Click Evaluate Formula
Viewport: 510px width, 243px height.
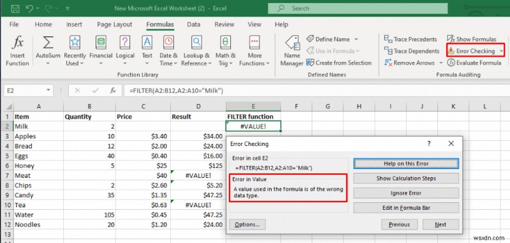pyautogui.click(x=474, y=63)
